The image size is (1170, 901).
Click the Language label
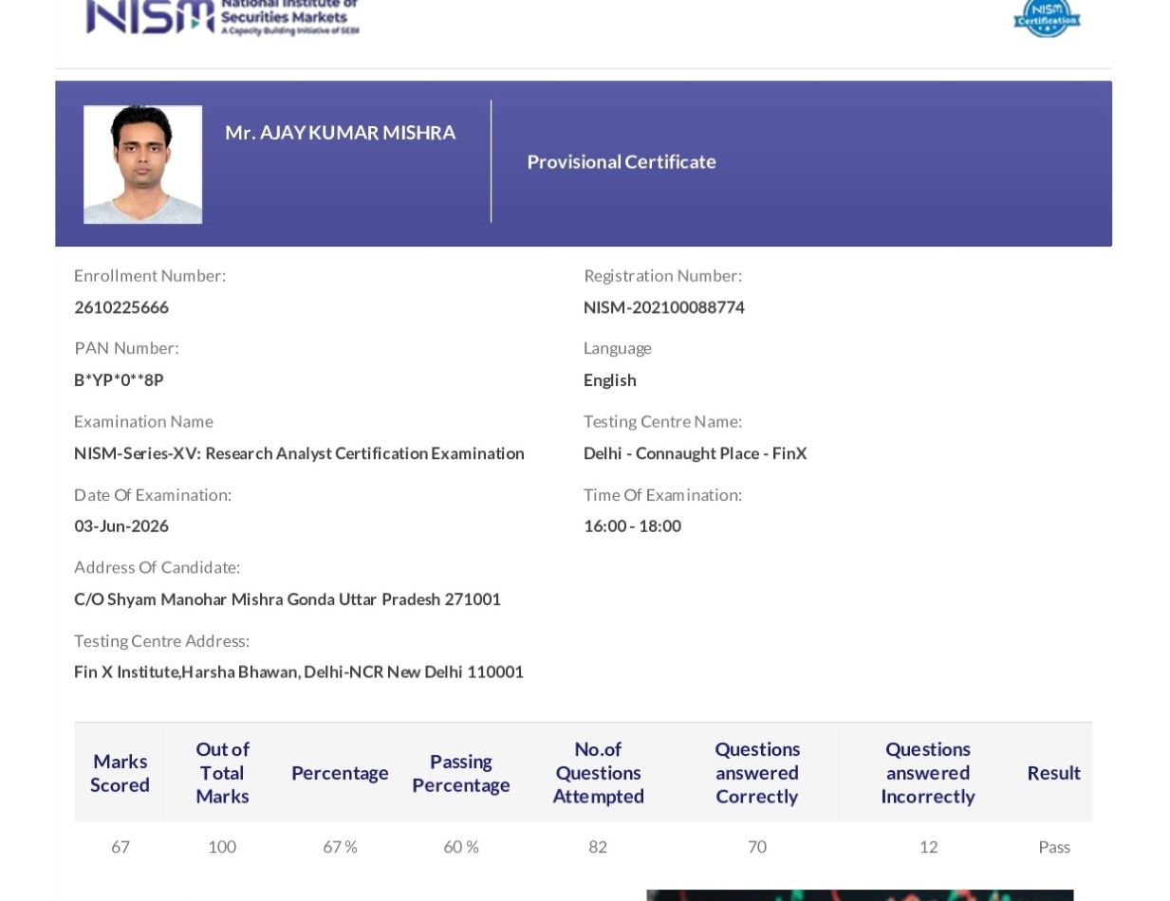[618, 348]
